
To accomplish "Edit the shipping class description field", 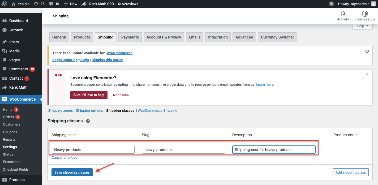I will 274,150.
